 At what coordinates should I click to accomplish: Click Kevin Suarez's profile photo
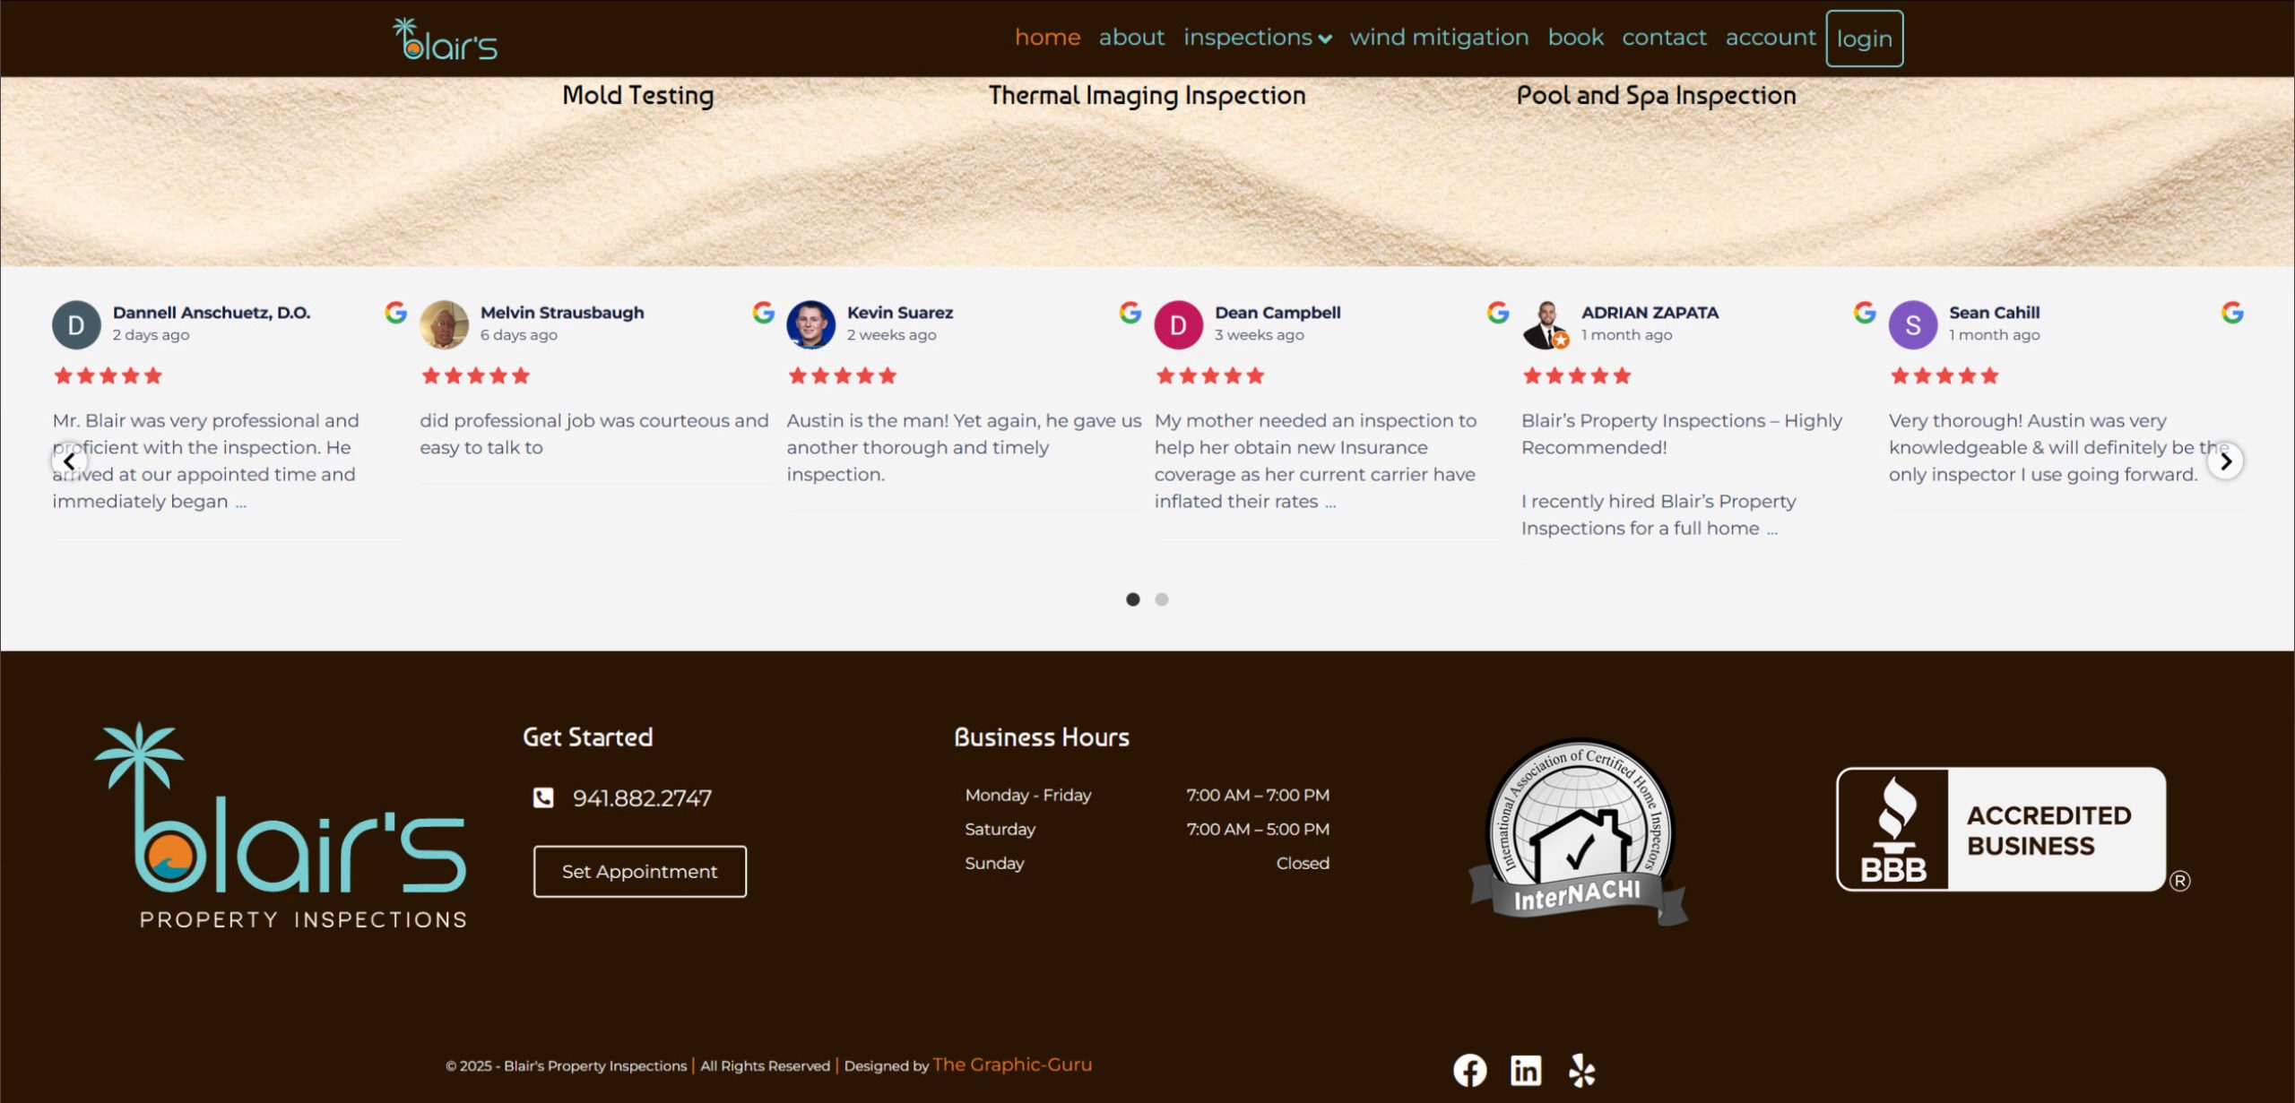pyautogui.click(x=810, y=324)
